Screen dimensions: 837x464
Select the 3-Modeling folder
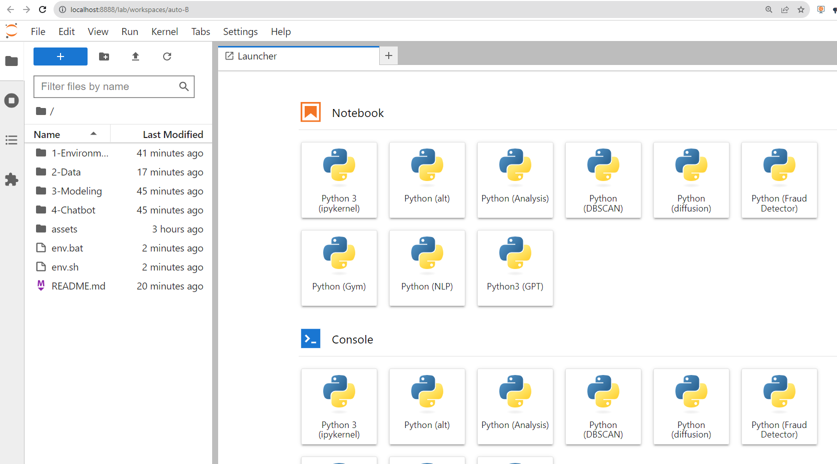(x=119, y=191)
